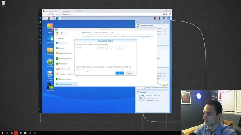Open the Windows Start menu
Image resolution: width=241 pixels, height=135 pixels.
click(2, 133)
